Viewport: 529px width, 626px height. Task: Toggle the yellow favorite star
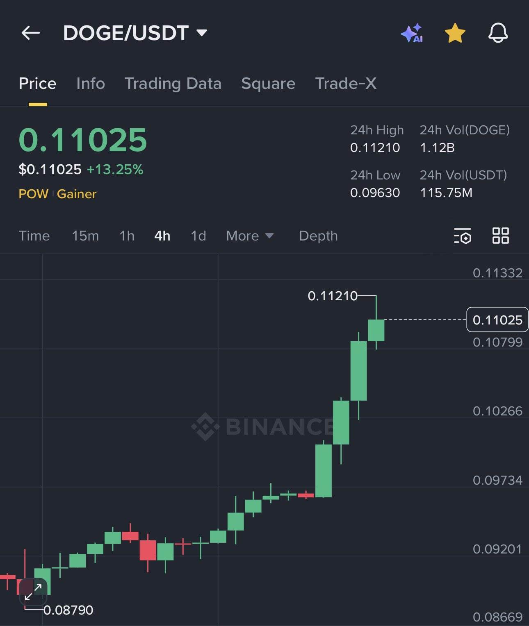[455, 33]
